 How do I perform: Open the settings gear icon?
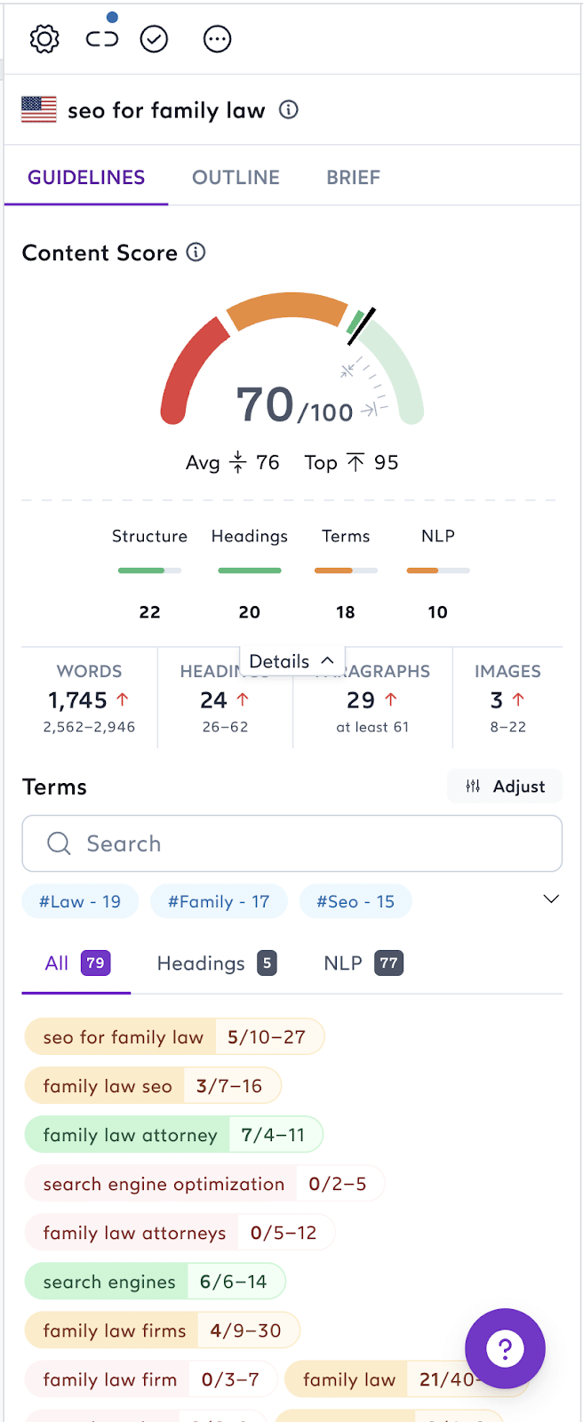pos(44,39)
